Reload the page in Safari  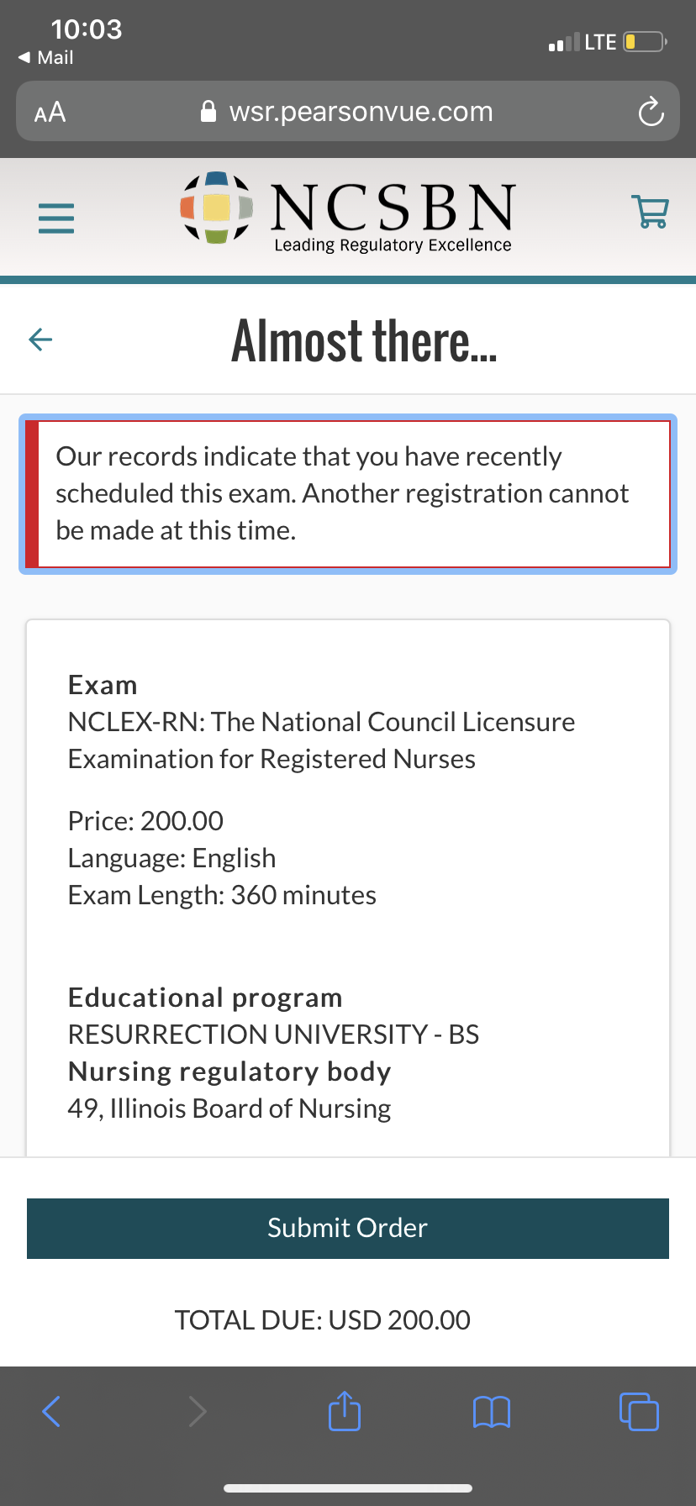coord(651,112)
